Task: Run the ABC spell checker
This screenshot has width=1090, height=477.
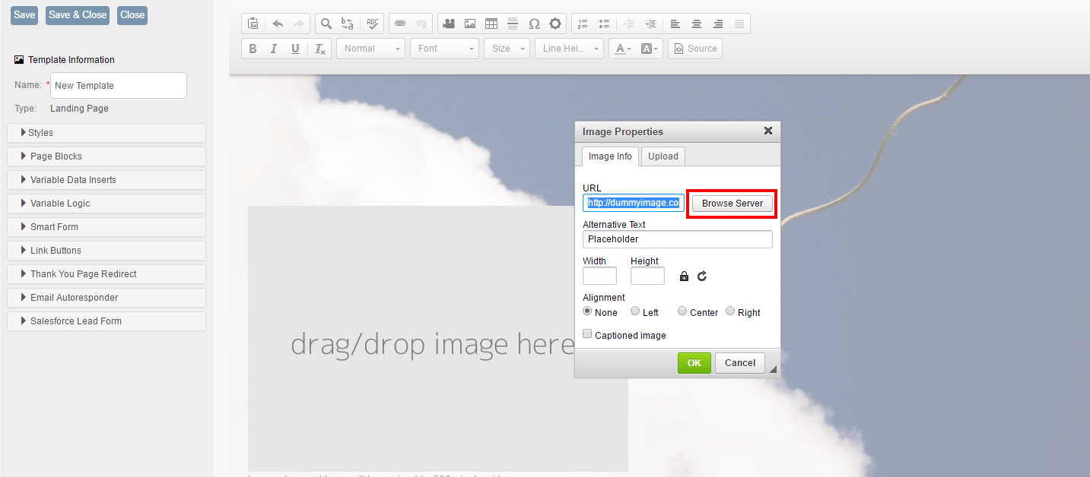Action: coord(373,24)
